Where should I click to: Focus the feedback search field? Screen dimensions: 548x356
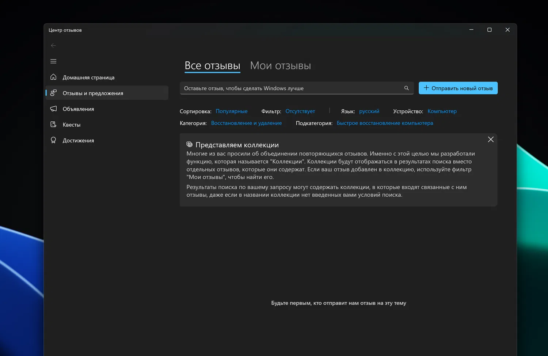[x=297, y=88]
